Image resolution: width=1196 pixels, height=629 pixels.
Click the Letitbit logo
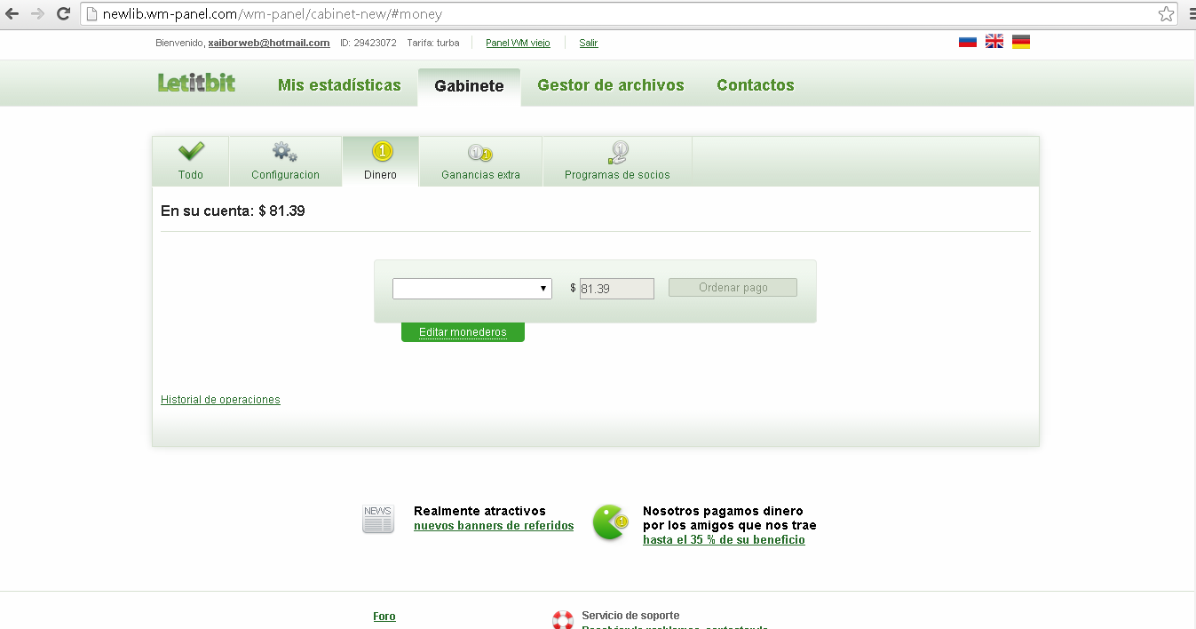196,83
